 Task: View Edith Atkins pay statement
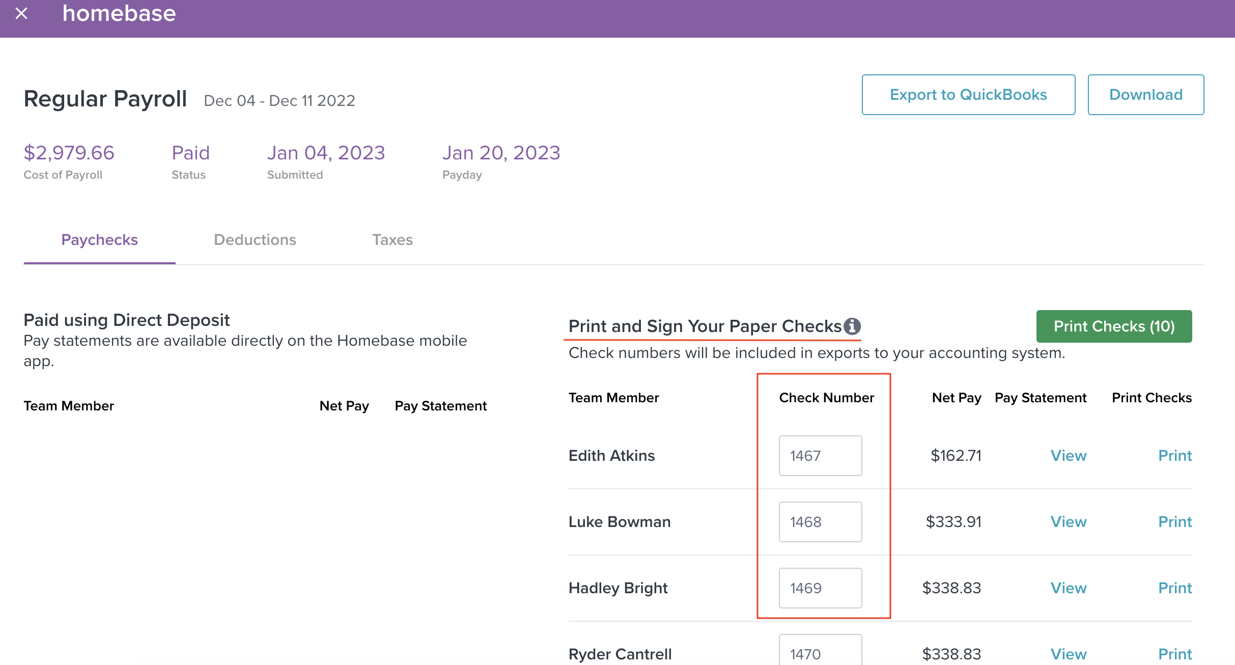1068,456
